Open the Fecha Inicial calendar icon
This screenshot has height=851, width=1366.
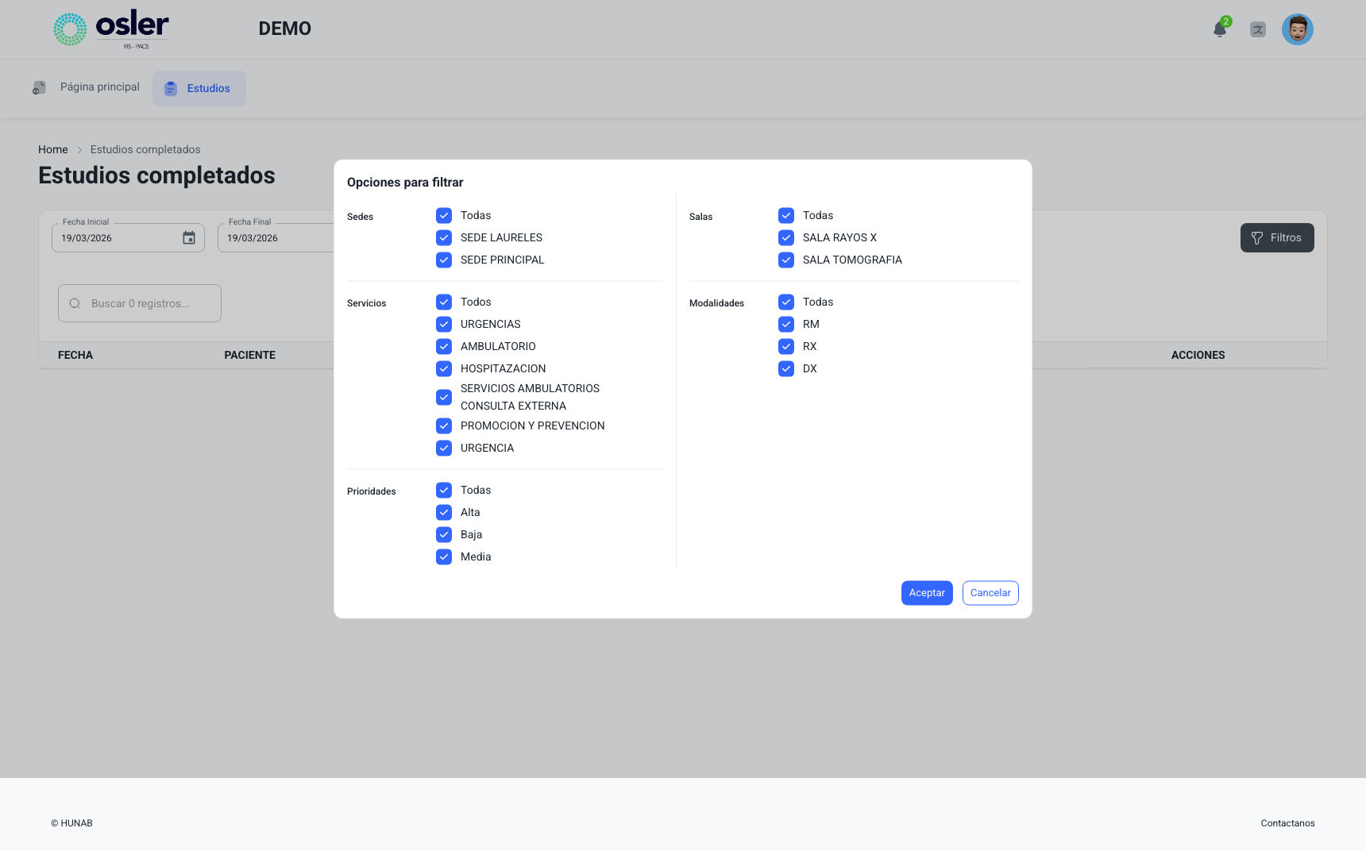click(x=189, y=238)
